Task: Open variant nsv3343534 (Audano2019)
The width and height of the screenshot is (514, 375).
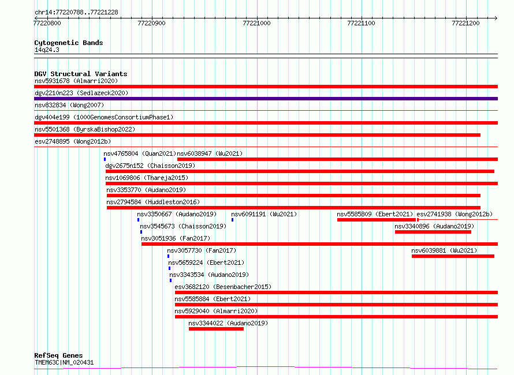Action: tap(209, 275)
